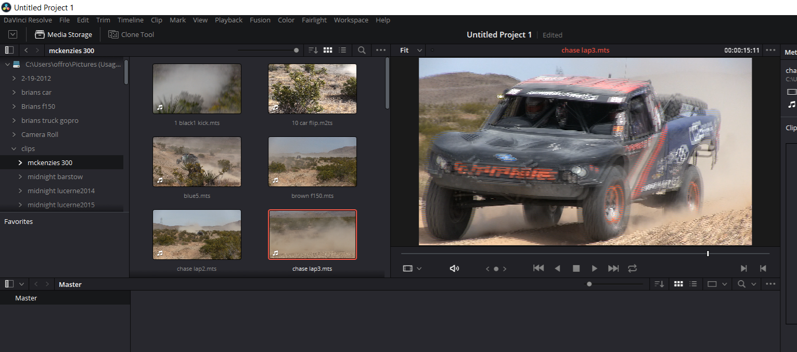This screenshot has height=352, width=797.
Task: Open the Edit menu
Action: pyautogui.click(x=83, y=20)
